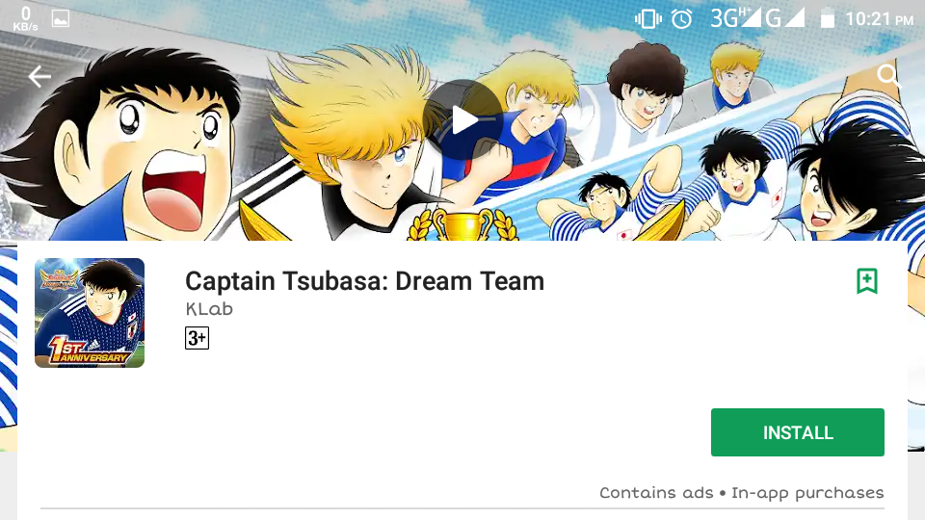Open the Captain Tsubasa app icon thumbnail
This screenshot has width=925, height=520.
[x=90, y=313]
